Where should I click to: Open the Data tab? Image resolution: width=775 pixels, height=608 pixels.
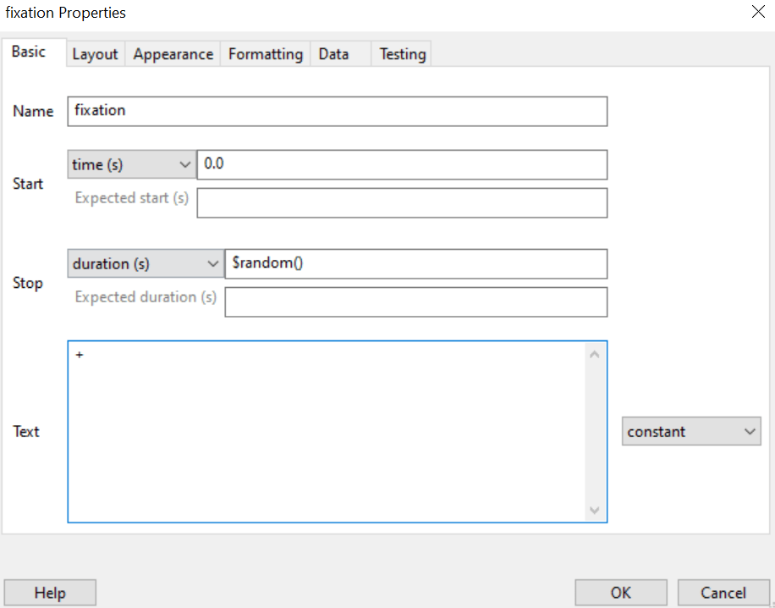coord(340,54)
